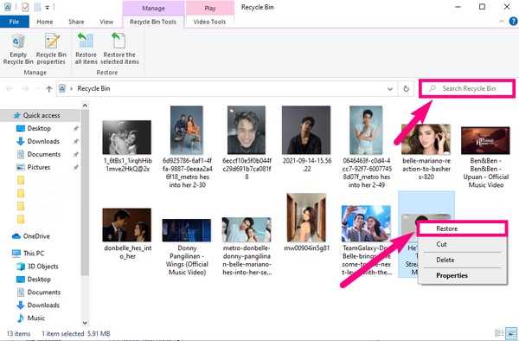This screenshot has width=519, height=341.
Task: Select This PC in navigation pane
Action: pyautogui.click(x=33, y=254)
